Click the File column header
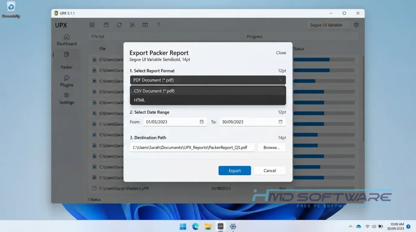 [x=102, y=49]
